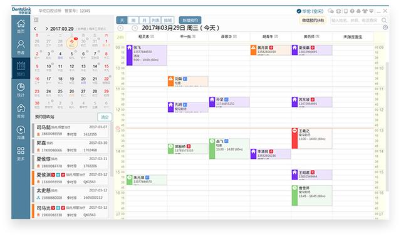This screenshot has height=237, width=401.
Task: Open the More (更多) grid sidebar icon
Action: 21,153
